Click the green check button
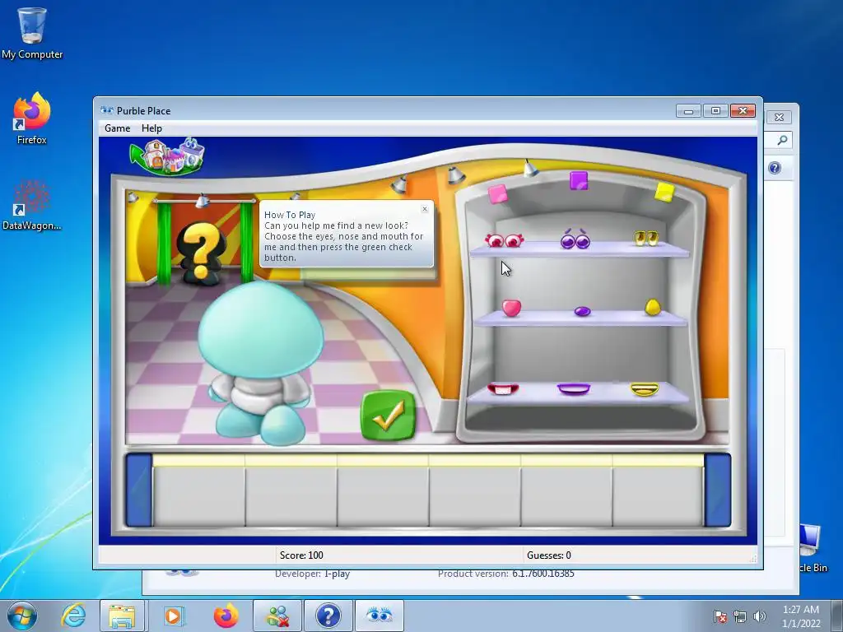Image resolution: width=843 pixels, height=632 pixels. click(x=389, y=416)
